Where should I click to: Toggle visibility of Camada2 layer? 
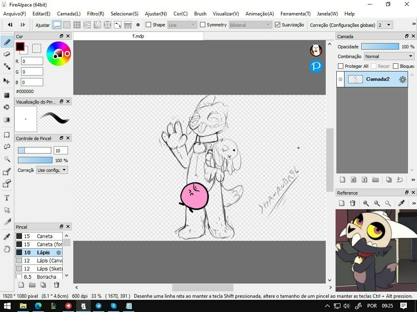click(x=340, y=79)
